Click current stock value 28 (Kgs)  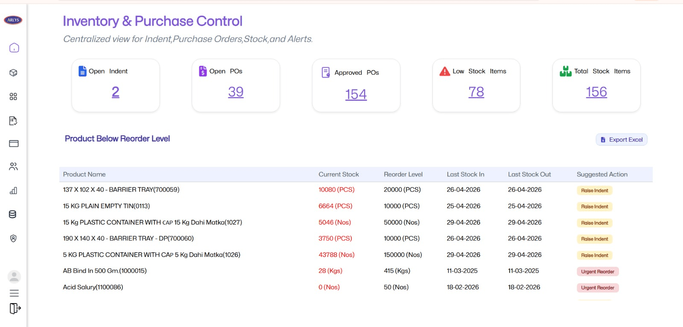coord(330,271)
